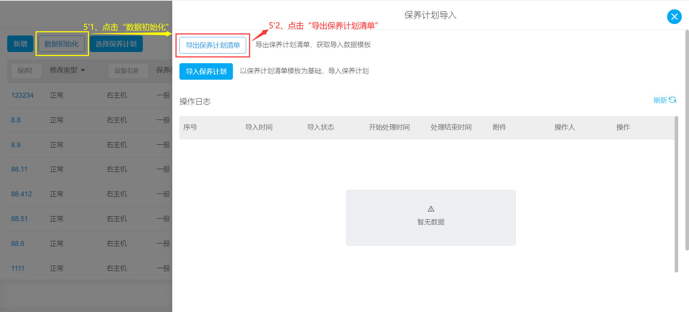Click the 保养 filter input field
The width and height of the screenshot is (689, 312).
point(27,71)
